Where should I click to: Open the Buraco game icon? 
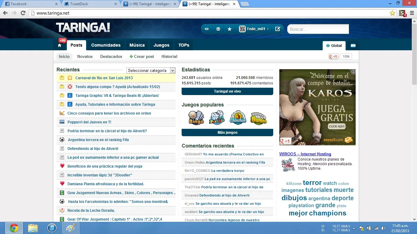tap(259, 118)
